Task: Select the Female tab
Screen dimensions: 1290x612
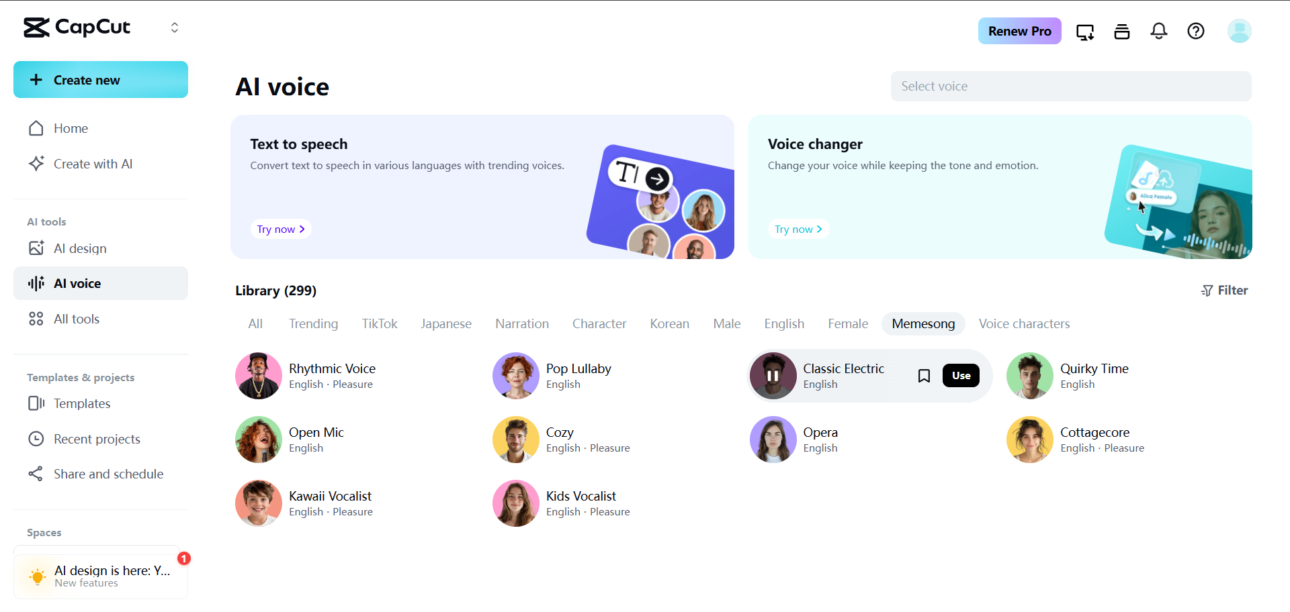Action: pyautogui.click(x=848, y=323)
